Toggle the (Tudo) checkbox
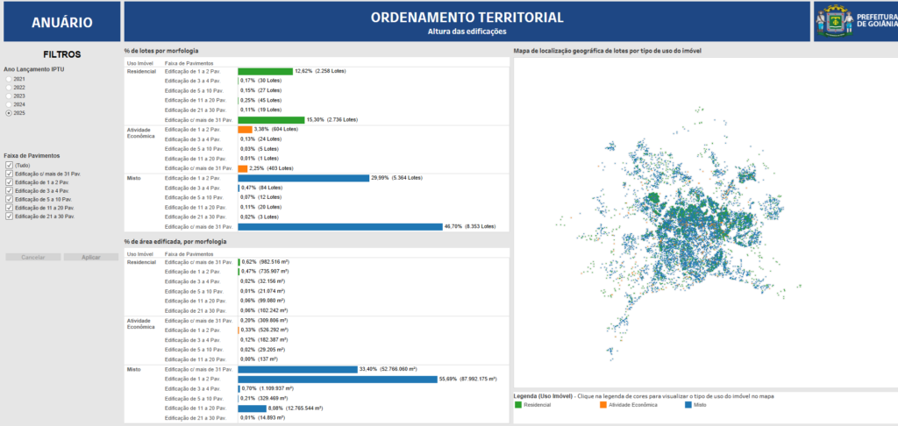Screen dimensions: 898x426 [9, 165]
